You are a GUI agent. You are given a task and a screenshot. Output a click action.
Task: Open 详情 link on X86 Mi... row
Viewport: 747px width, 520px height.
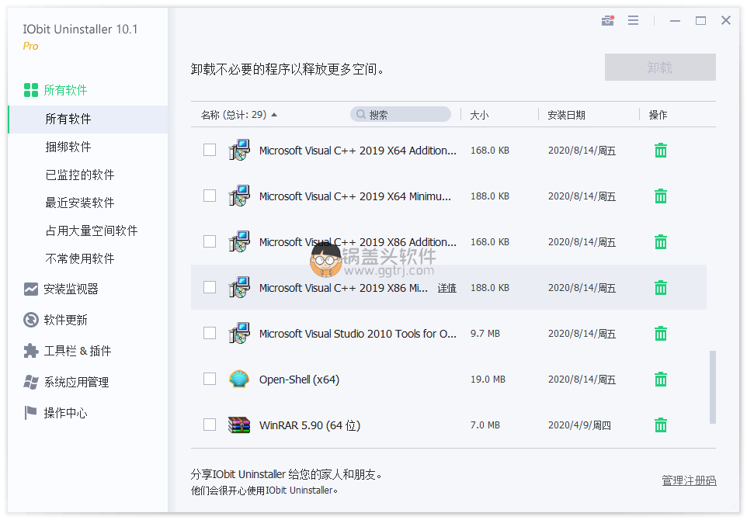coord(446,288)
